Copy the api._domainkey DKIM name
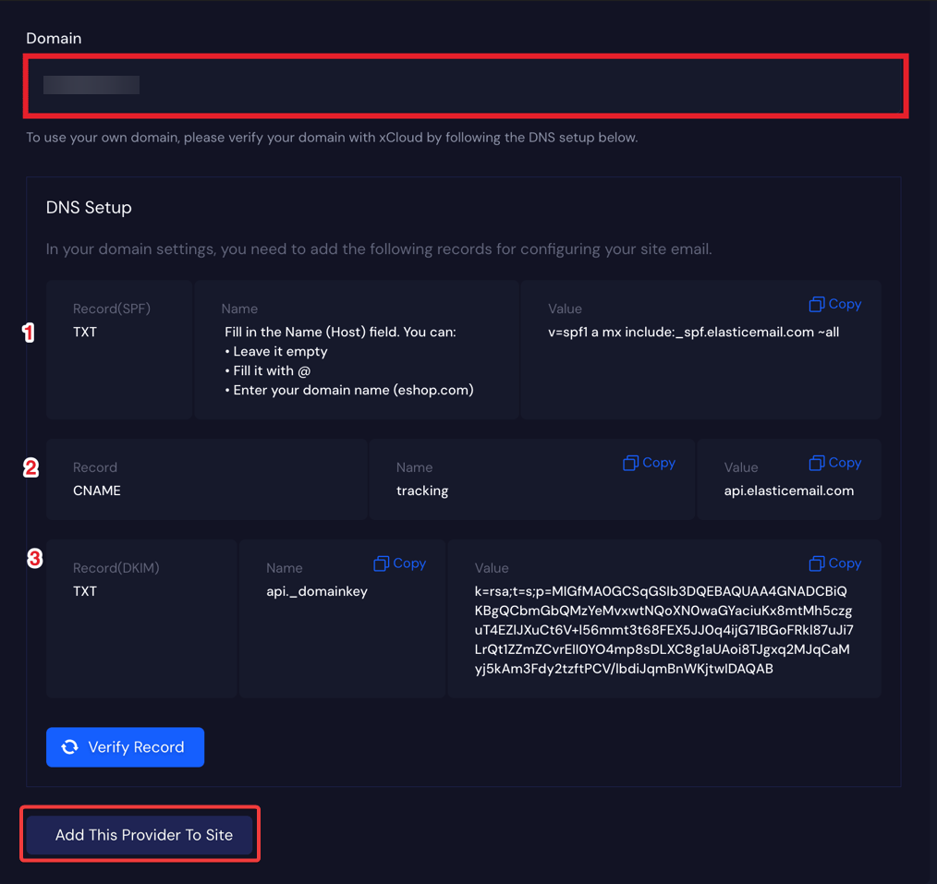937x884 pixels. tap(399, 563)
